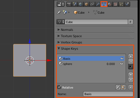140x98 pixels.
Task: Click the Cube mesh data in the breadcrumb
Action: coord(99,13)
